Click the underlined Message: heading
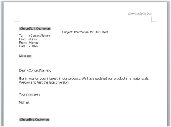Viewport: 171px width, 127px height. [26, 56]
